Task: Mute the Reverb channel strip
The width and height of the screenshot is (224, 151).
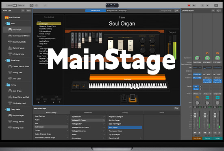Action: 205,133
